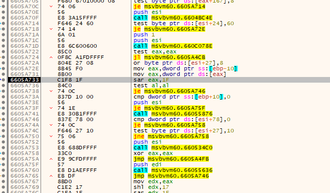Select instruction je msvbvm60.6605A714
This screenshot has height=193, width=330.
169,7
